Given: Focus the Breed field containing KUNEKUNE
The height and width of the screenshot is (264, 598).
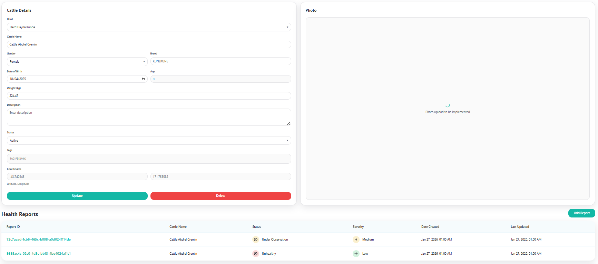Looking at the screenshot, I should pyautogui.click(x=220, y=61).
